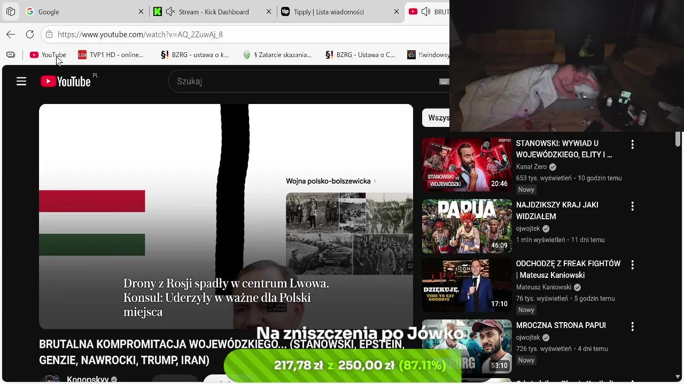The width and height of the screenshot is (684, 384).
Task: Open the favorites icon on the bookmarks bar
Action: pyautogui.click(x=11, y=54)
